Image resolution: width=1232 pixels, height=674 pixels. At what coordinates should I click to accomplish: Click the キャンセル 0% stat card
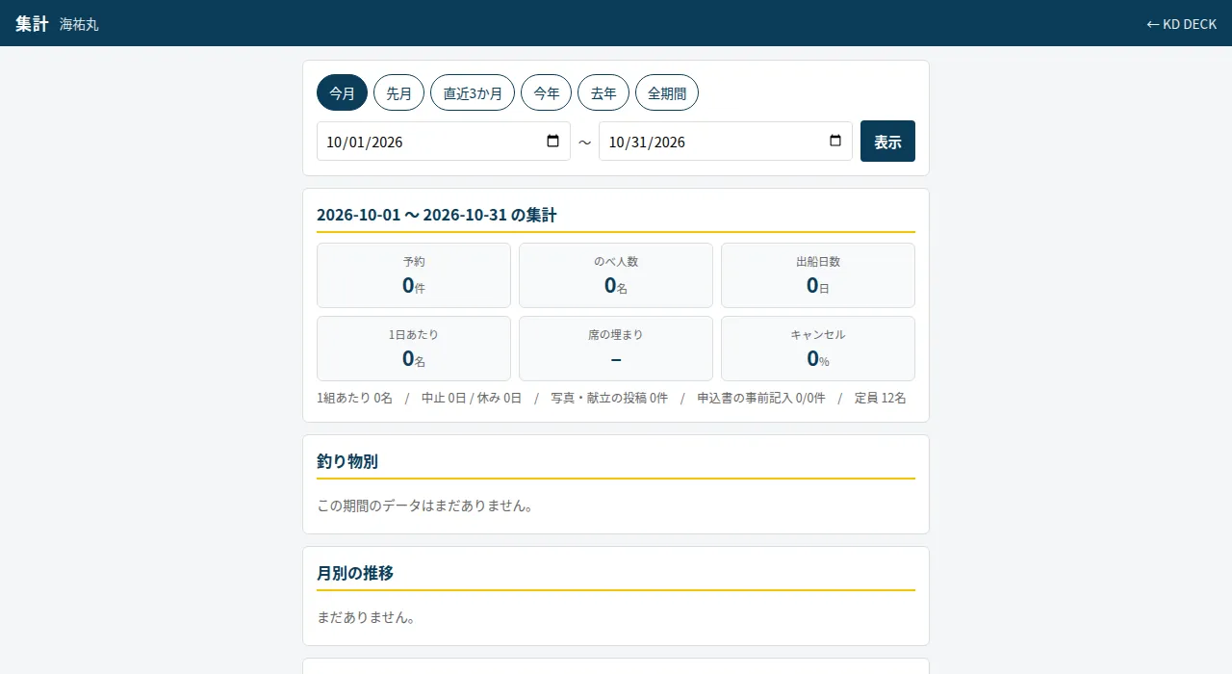818,349
